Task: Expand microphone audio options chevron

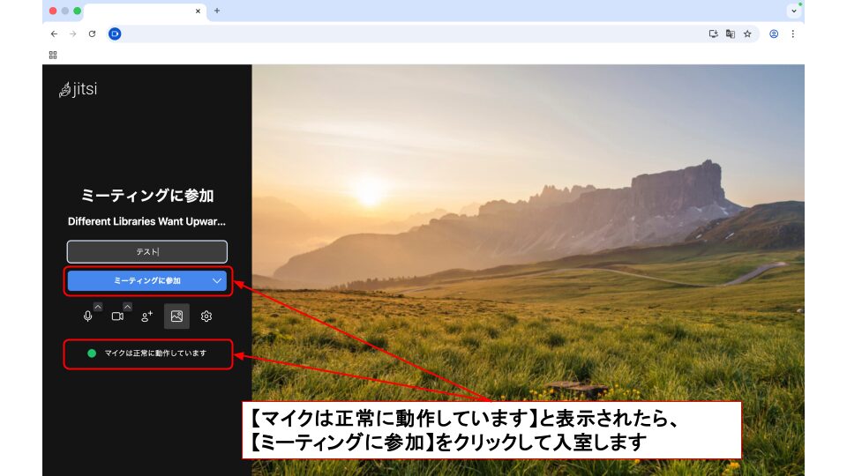Action: coord(98,307)
